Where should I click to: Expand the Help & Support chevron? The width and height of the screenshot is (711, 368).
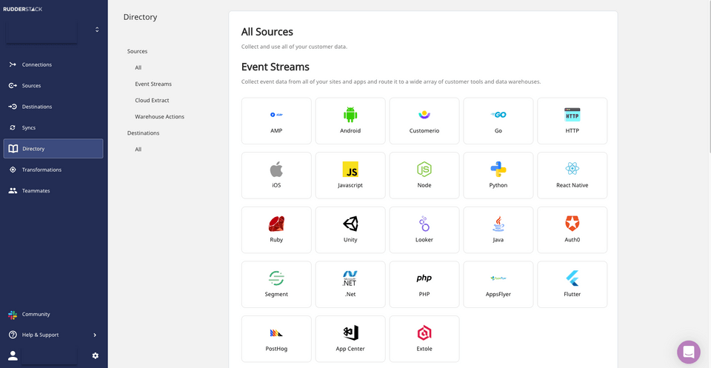[95, 335]
